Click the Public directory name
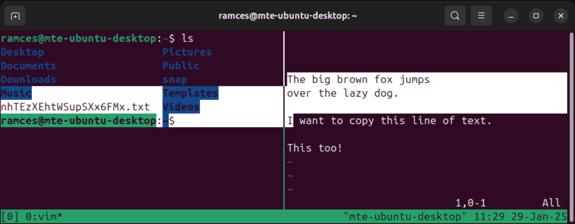Viewport: 575px width, 224px height. 181,66
